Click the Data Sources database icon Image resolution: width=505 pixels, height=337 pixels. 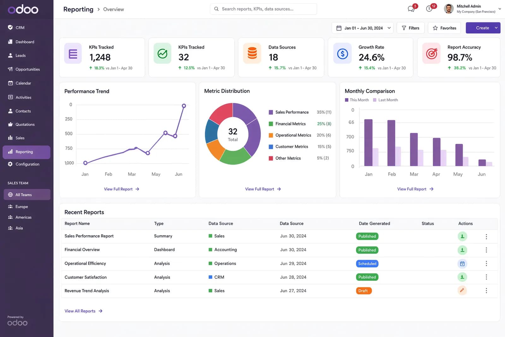click(252, 53)
